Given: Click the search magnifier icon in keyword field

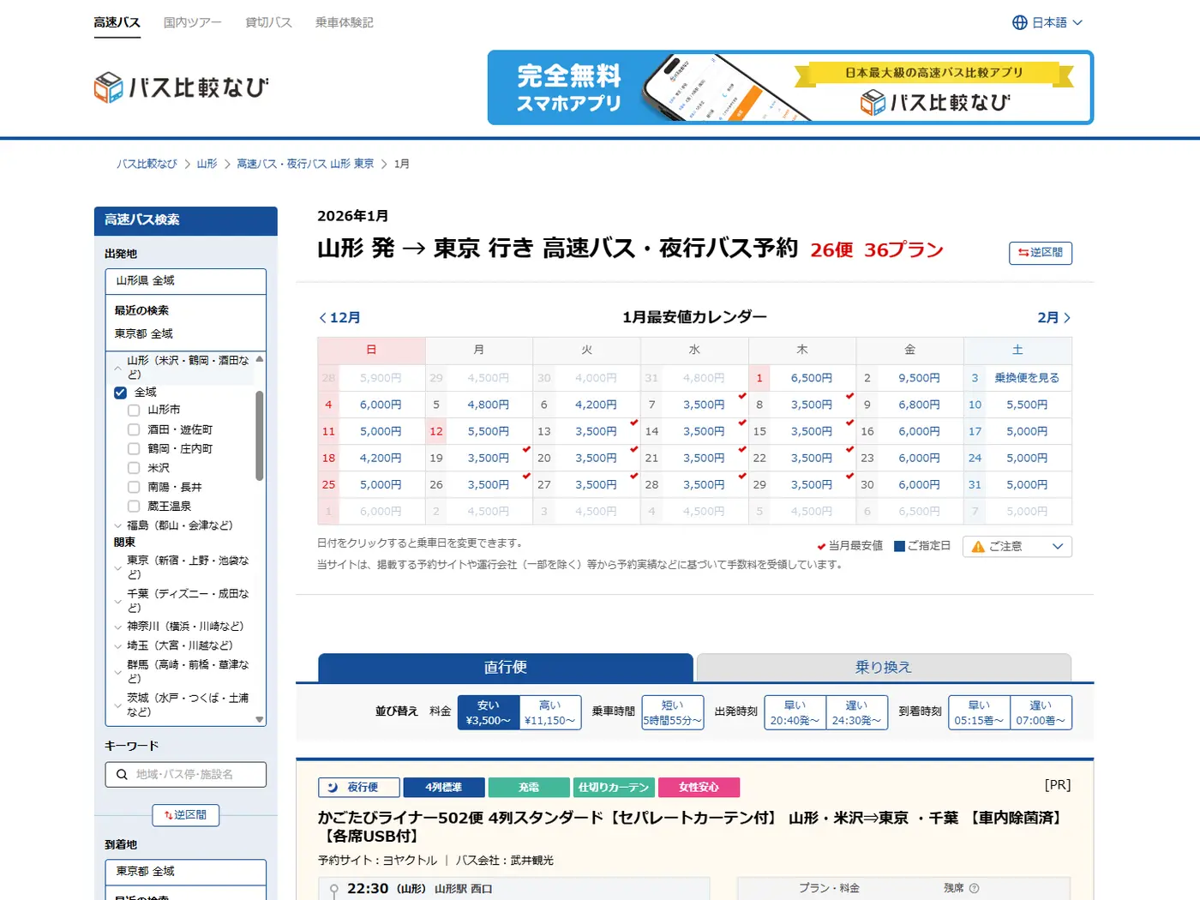Looking at the screenshot, I should click(x=122, y=775).
